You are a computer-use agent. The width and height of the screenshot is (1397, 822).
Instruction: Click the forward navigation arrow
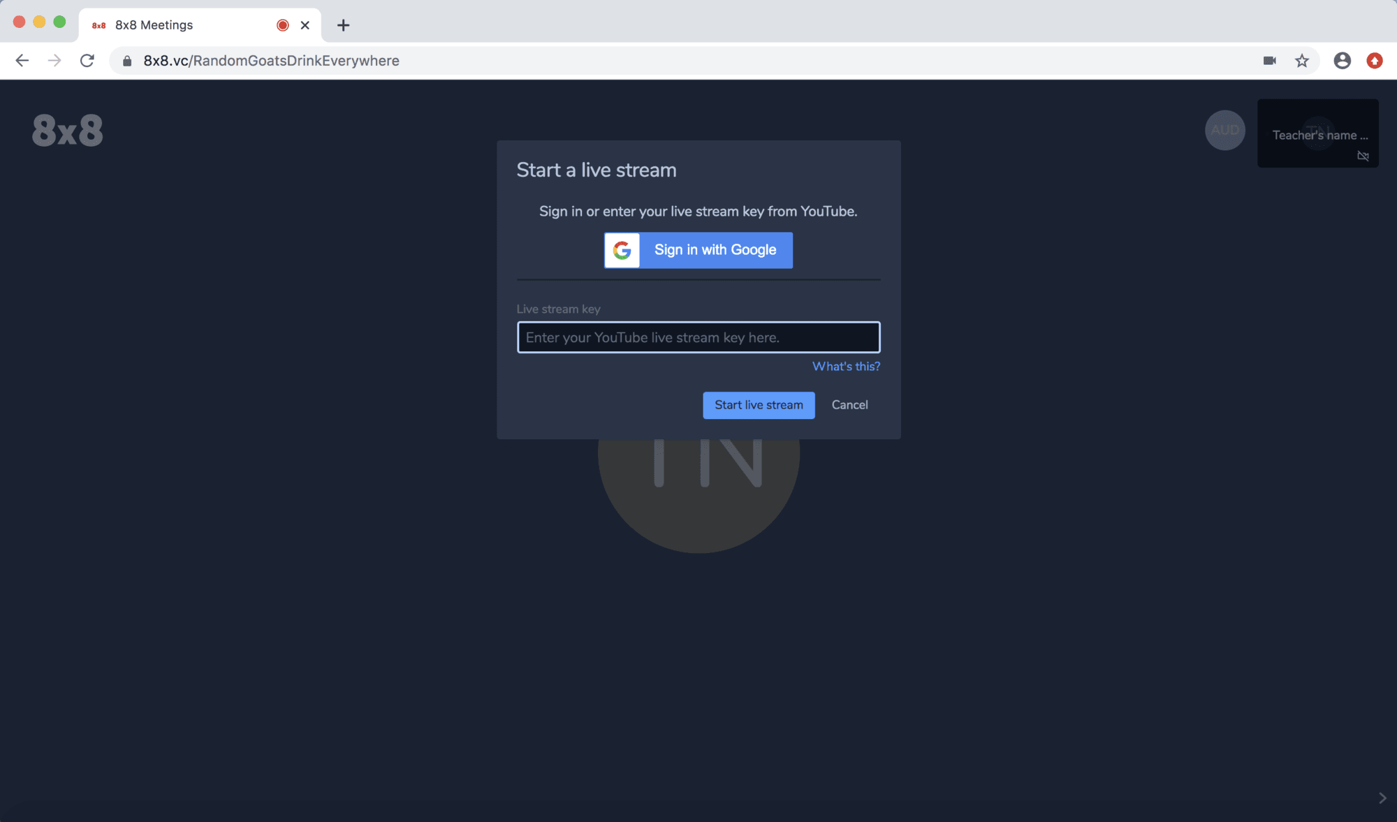(x=54, y=61)
